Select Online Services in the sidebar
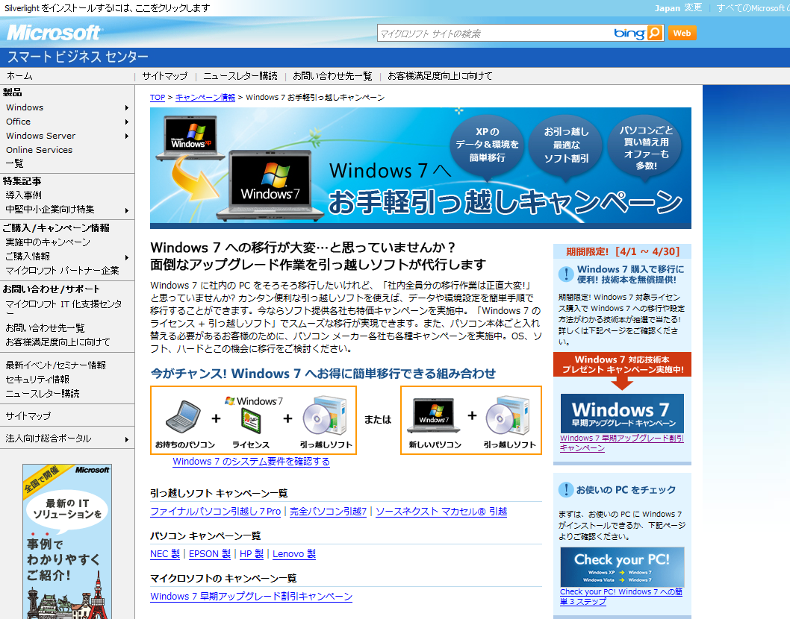This screenshot has height=619, width=790. [40, 150]
